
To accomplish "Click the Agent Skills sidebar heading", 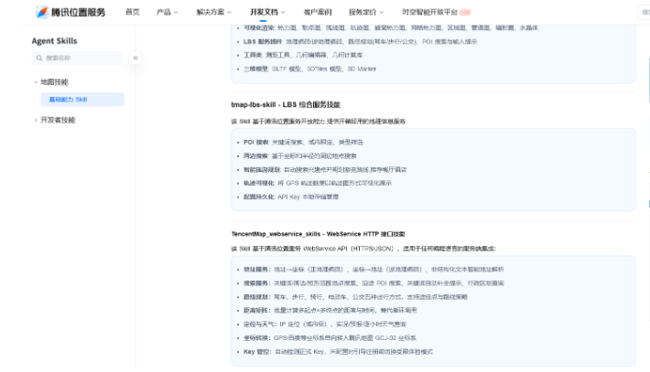I will tap(54, 41).
